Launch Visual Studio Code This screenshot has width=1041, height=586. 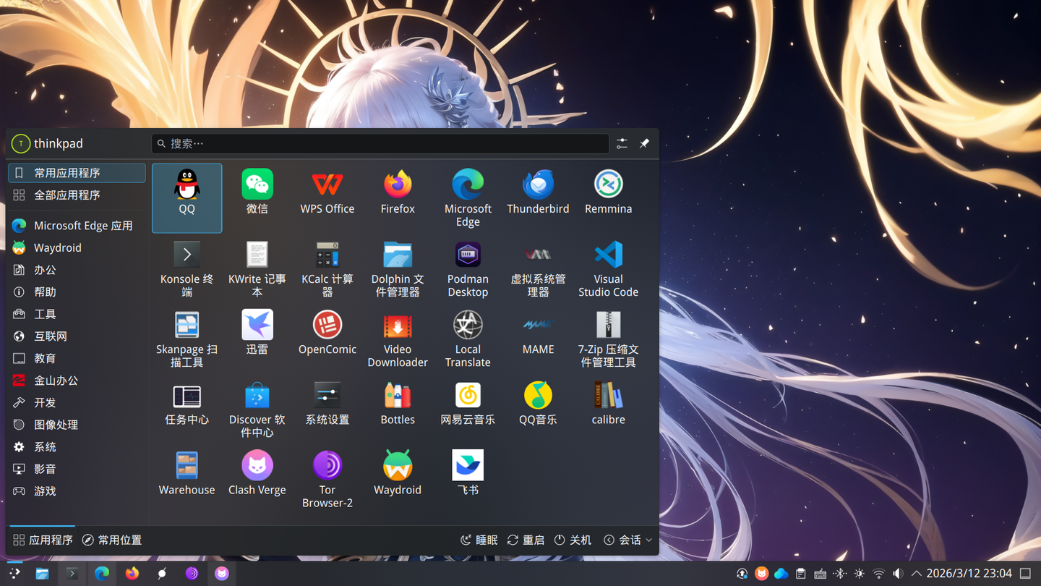coord(608,269)
